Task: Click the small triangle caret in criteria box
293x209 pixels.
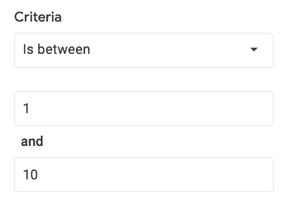Action: [x=254, y=50]
